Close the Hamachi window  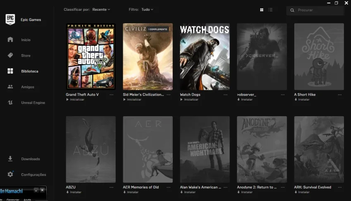click(x=42, y=190)
